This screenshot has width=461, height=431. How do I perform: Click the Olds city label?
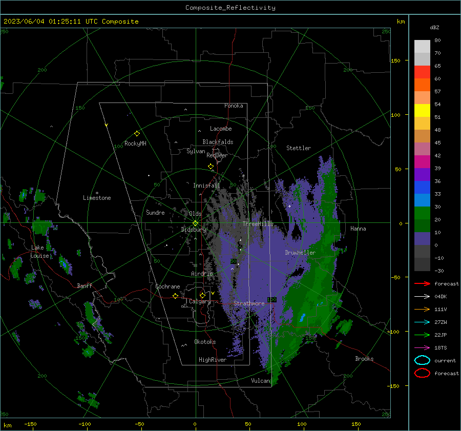coord(195,214)
